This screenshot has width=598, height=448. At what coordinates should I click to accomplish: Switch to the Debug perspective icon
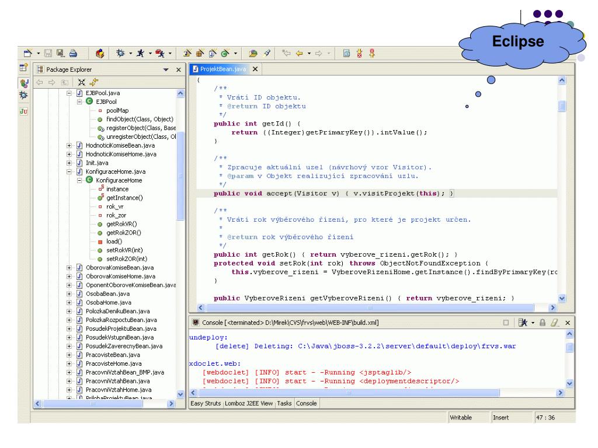(x=23, y=95)
